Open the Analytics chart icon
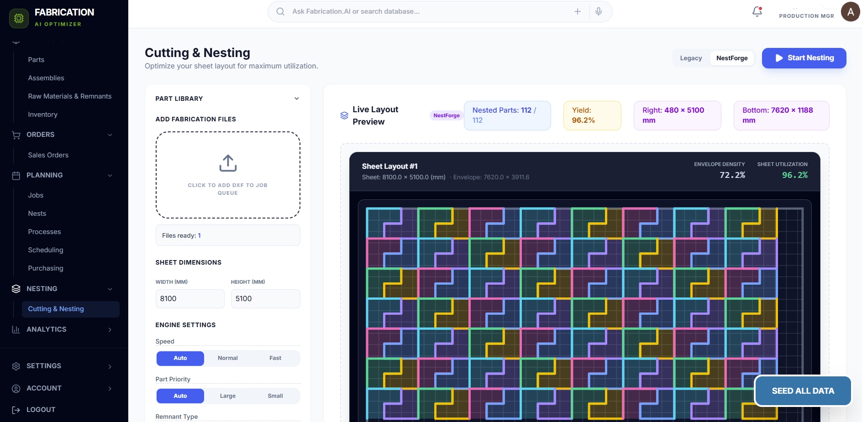The height and width of the screenshot is (422, 862). click(x=16, y=329)
